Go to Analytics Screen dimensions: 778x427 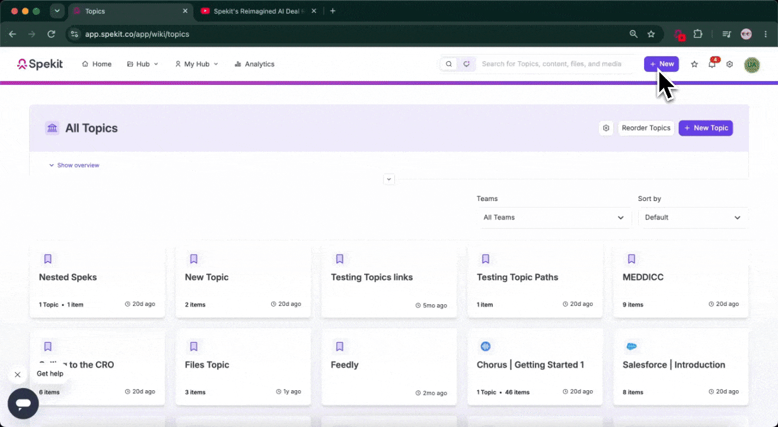click(x=254, y=64)
